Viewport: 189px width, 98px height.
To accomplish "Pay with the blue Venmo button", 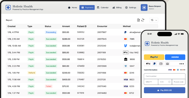I will coord(175,57).
